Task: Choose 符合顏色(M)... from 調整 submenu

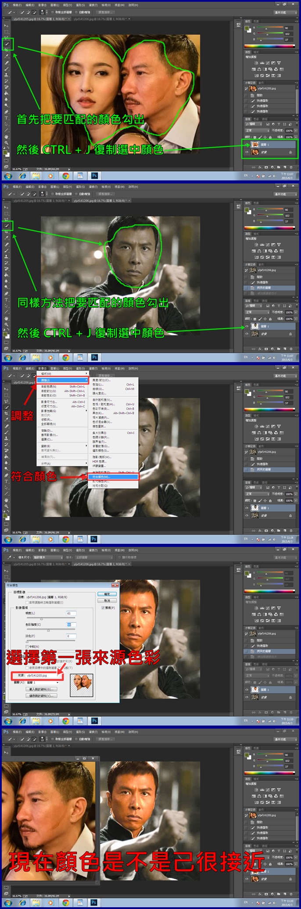Action: pyautogui.click(x=114, y=477)
